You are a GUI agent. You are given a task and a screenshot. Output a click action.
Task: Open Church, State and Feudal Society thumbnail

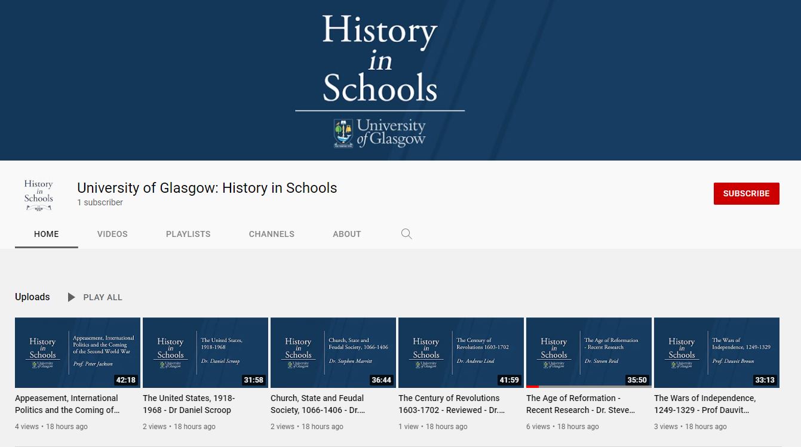coord(333,353)
